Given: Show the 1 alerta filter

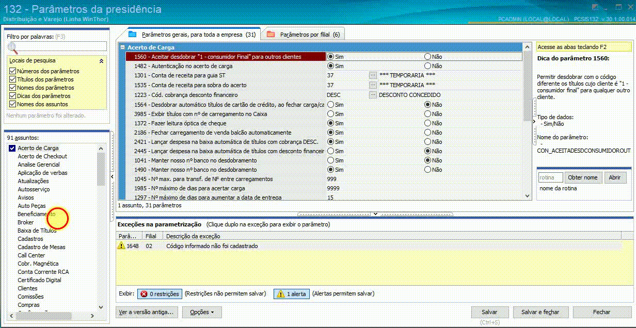Looking at the screenshot, I should (x=291, y=294).
